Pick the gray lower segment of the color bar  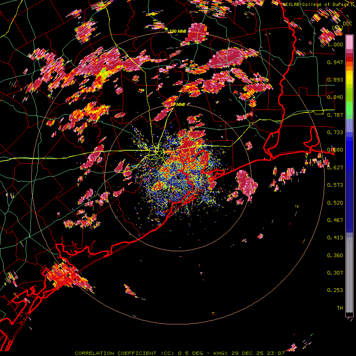(x=349, y=275)
